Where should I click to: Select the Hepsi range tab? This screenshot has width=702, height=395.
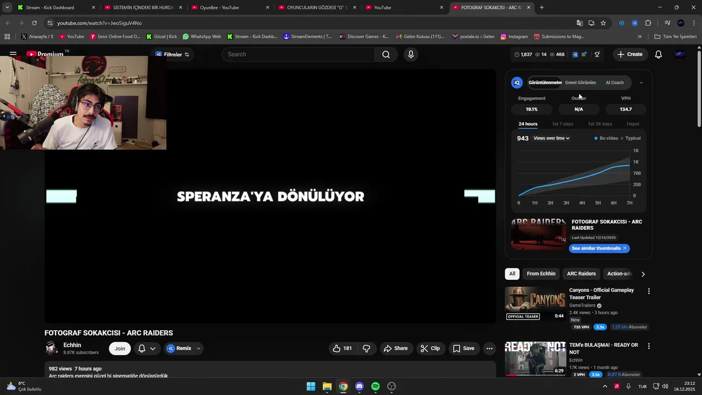[633, 124]
